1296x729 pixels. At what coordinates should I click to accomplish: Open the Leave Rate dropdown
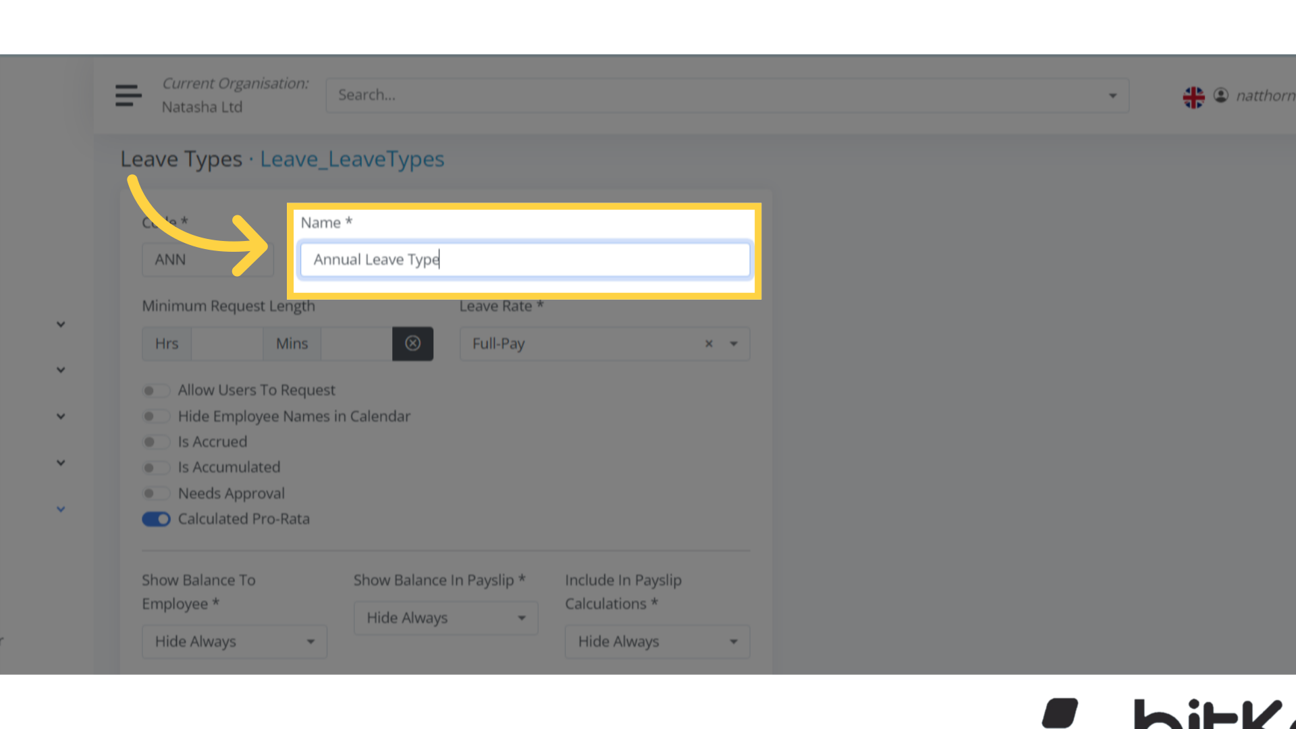[734, 344]
